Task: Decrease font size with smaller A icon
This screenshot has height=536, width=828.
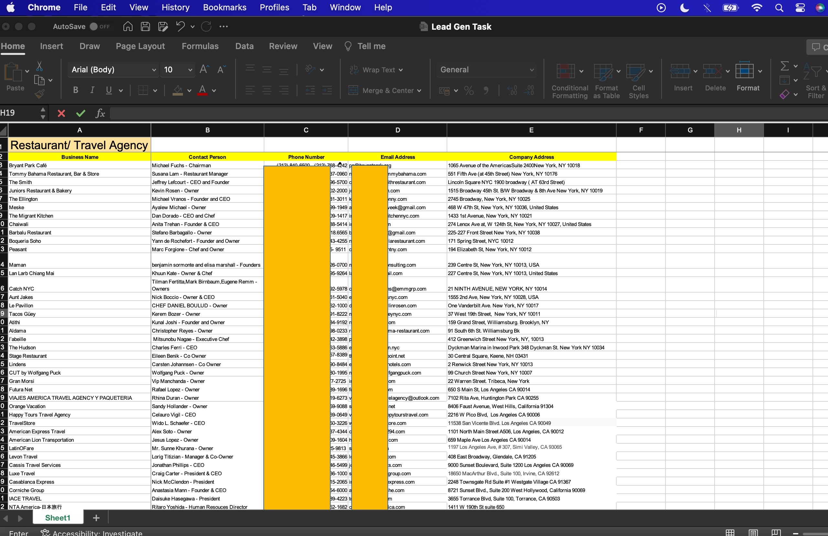Action: [x=222, y=69]
